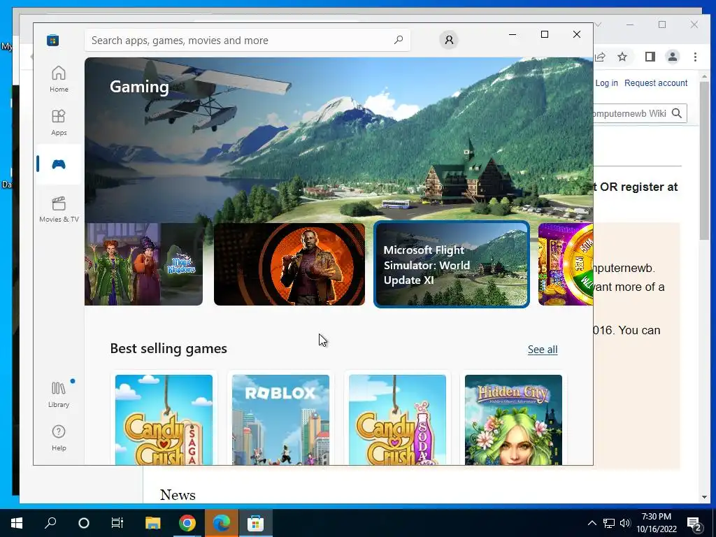Click Log in link in Chrome window
This screenshot has width=716, height=537.
click(606, 83)
